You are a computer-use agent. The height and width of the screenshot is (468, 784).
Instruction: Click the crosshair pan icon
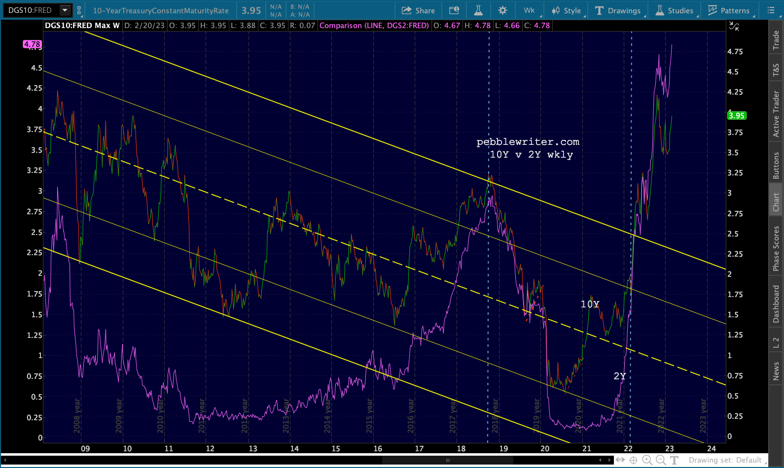(634, 460)
